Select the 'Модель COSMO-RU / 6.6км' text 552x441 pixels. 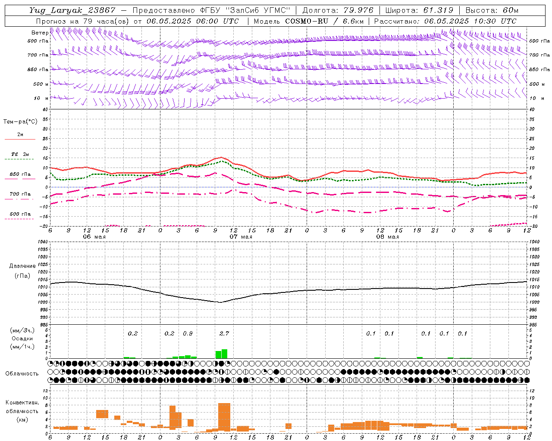[x=308, y=21]
